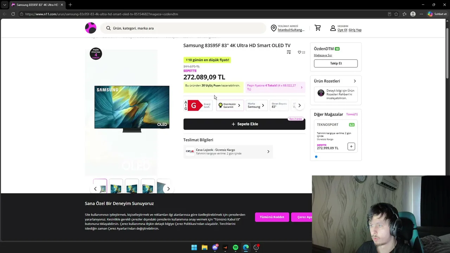The height and width of the screenshot is (253, 450).
Task: Open the Tümü(1) other stores link
Action: 352,114
